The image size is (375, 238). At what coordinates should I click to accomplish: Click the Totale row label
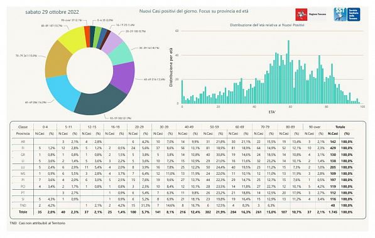(23, 212)
